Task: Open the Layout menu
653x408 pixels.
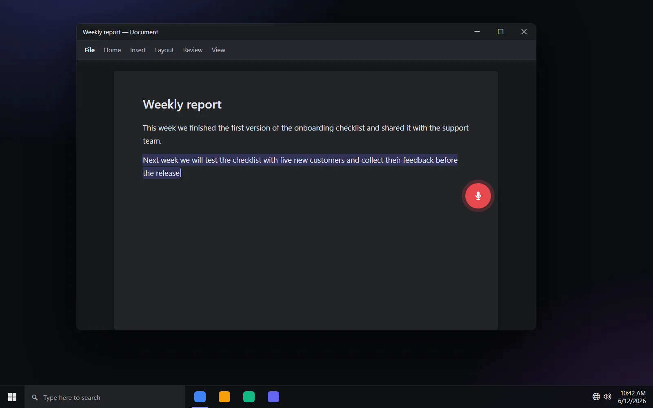Action: pyautogui.click(x=164, y=50)
